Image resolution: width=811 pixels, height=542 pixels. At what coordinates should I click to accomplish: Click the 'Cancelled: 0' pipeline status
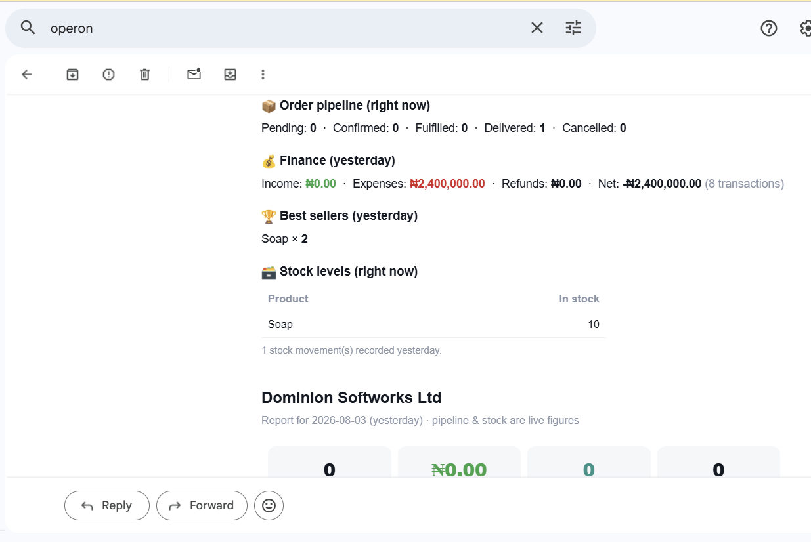(594, 129)
